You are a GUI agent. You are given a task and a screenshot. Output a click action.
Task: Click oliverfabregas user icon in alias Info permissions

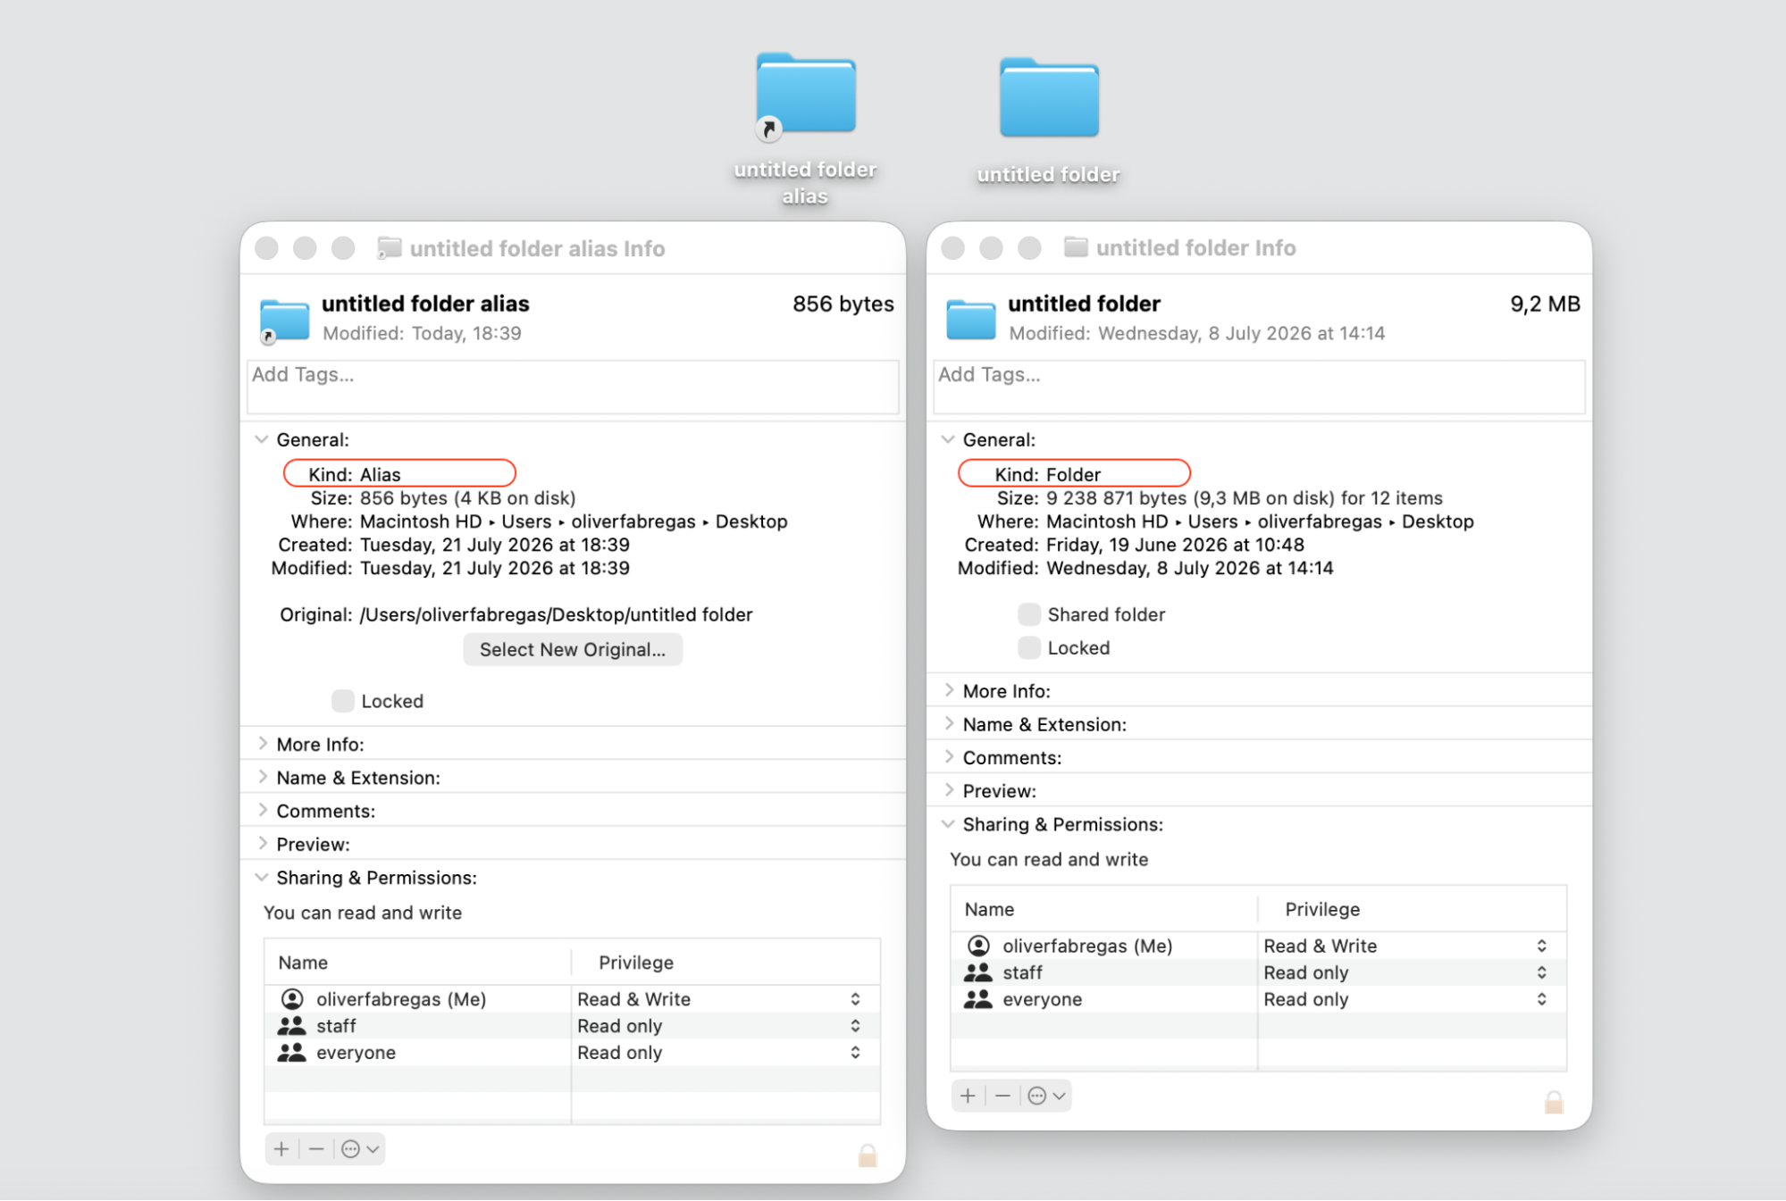[292, 998]
